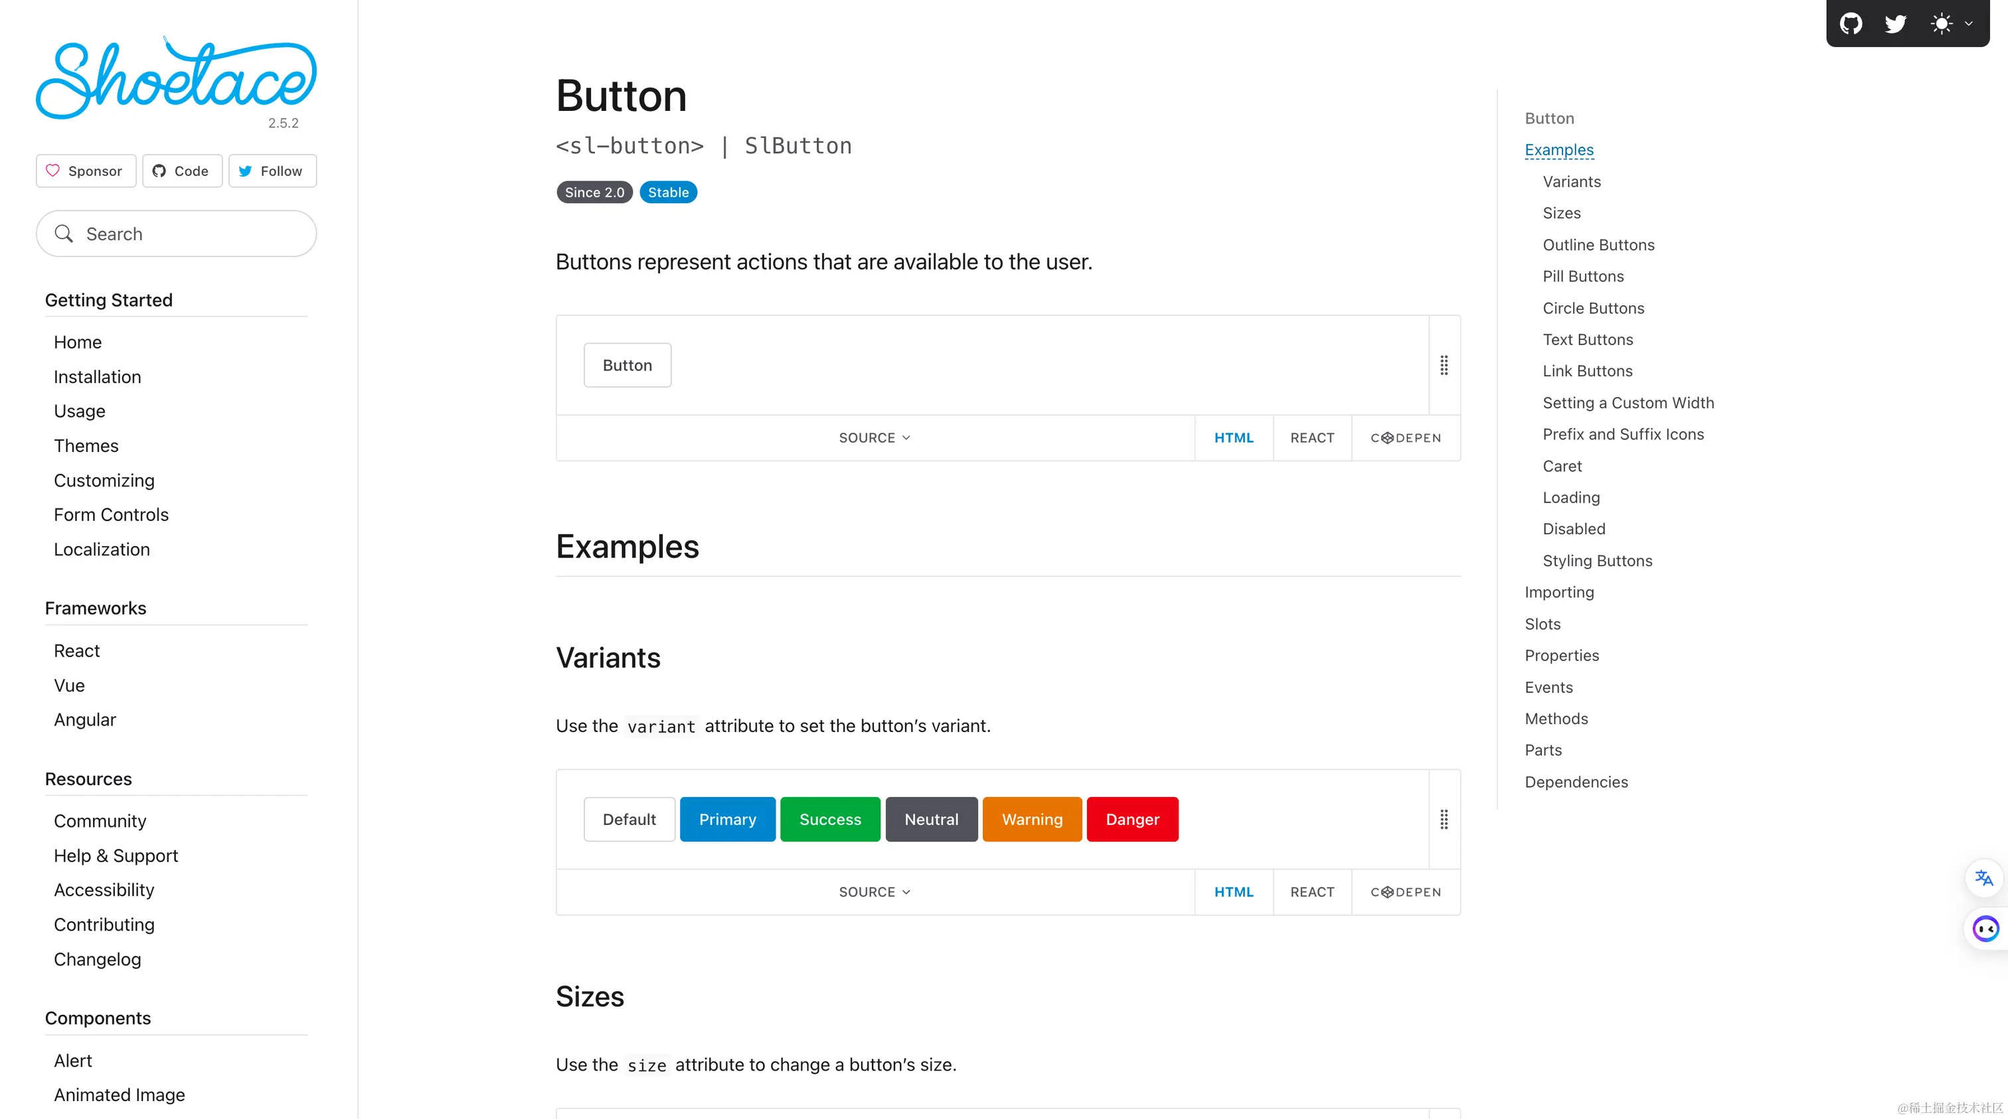Open theme dropdown chevron beside sun
This screenshot has height=1119, width=2008.
(x=1968, y=23)
